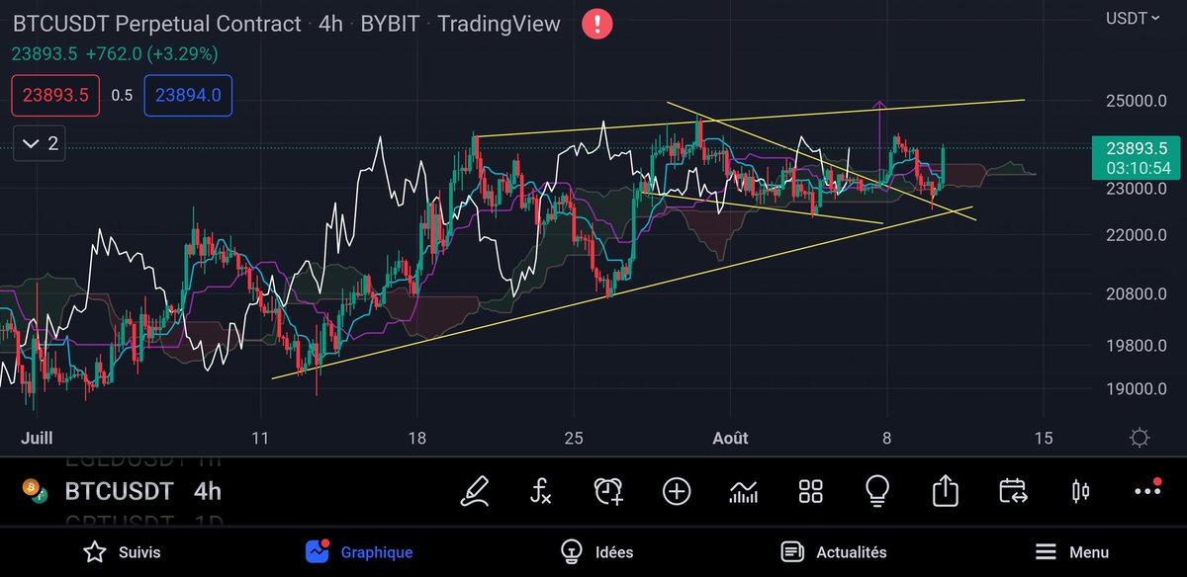Screen dimensions: 1187x577
Task: Switch to the Graphique tab
Action: 359,552
